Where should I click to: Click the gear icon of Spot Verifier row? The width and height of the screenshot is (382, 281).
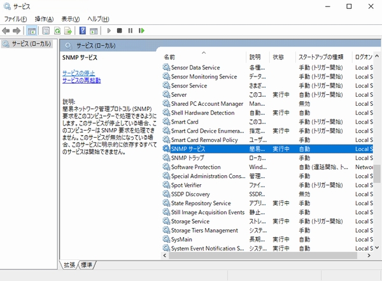(x=166, y=185)
